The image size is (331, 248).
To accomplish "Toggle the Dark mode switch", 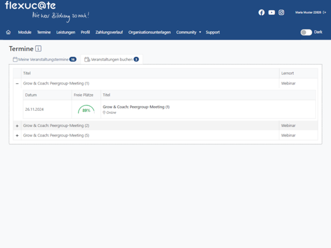I will pos(306,32).
